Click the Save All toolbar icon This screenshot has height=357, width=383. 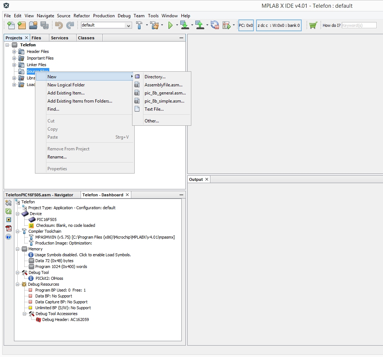point(45,25)
